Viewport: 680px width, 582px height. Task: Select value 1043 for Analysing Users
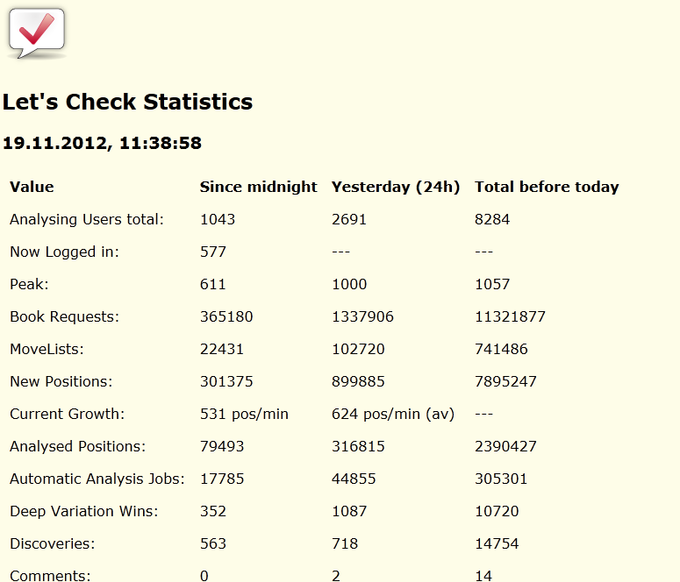click(x=218, y=219)
